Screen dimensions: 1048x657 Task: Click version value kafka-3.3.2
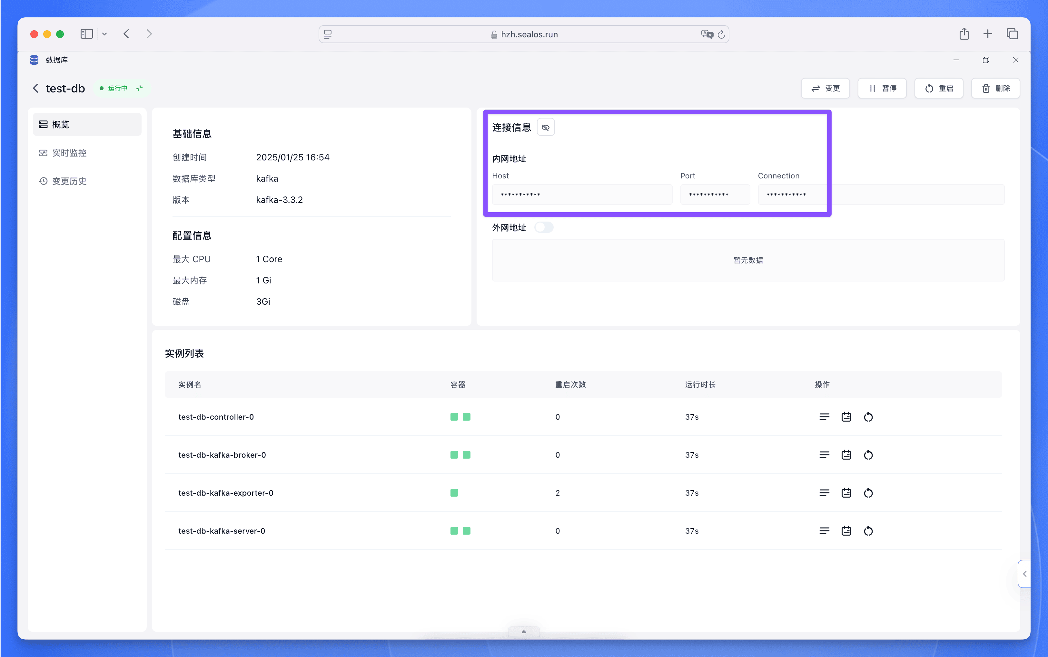click(x=279, y=200)
